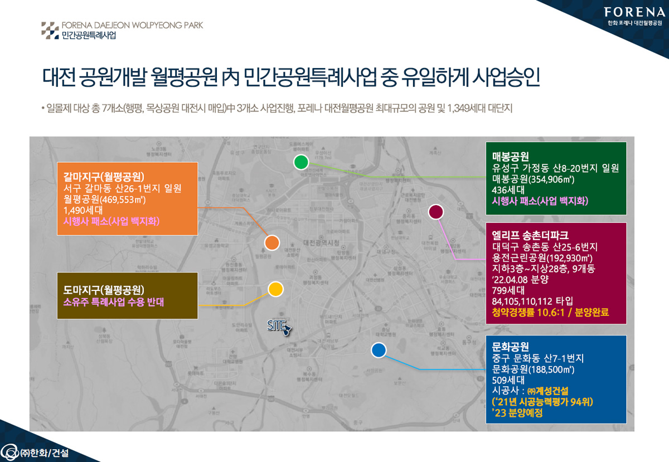This screenshot has width=669, height=462.
Task: Click the '소유주 특례사업 수용 반대' line
Action: pos(114,302)
